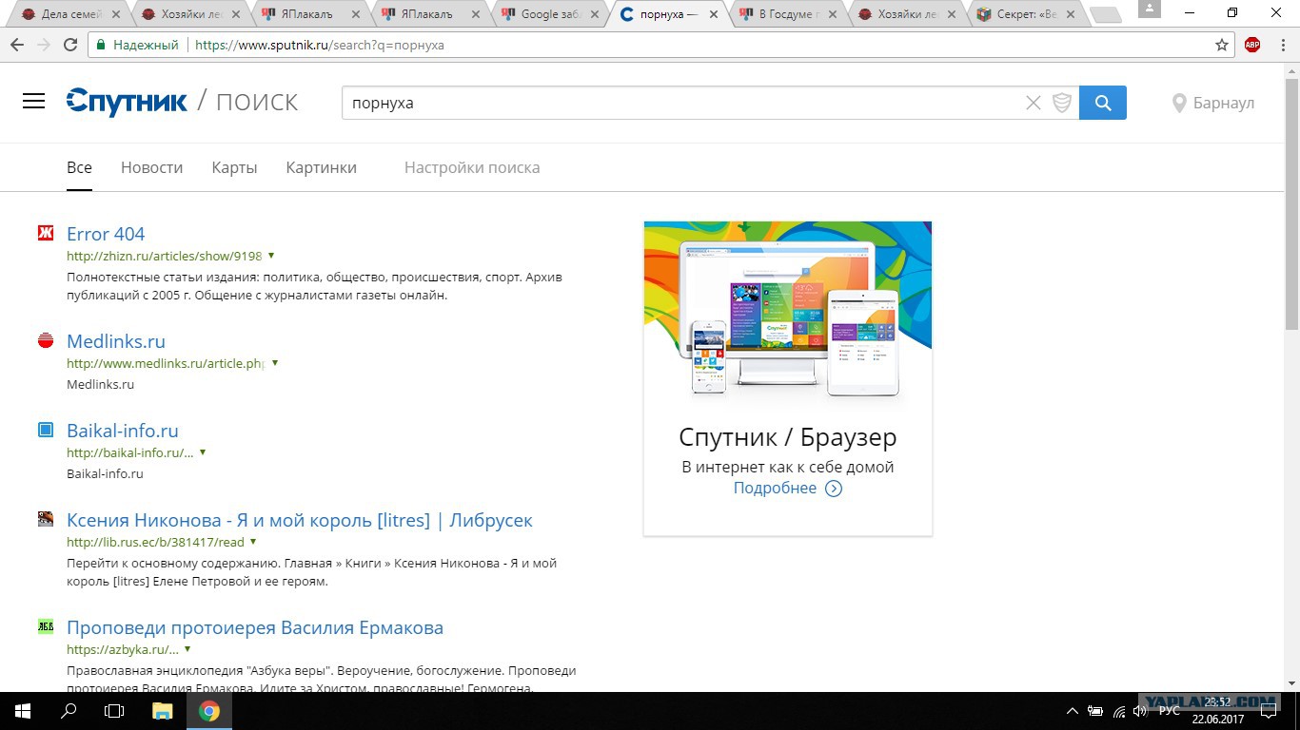Show hidden system tray icons
Screen dimensions: 1300x730
click(1072, 711)
